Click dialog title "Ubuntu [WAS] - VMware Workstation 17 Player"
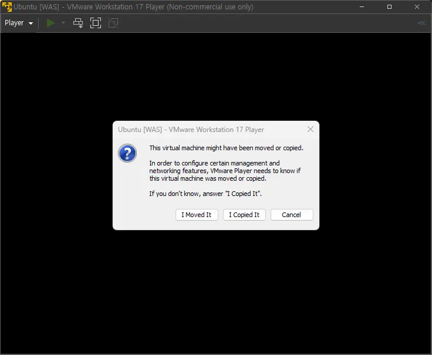The image size is (432, 355). [x=191, y=130]
